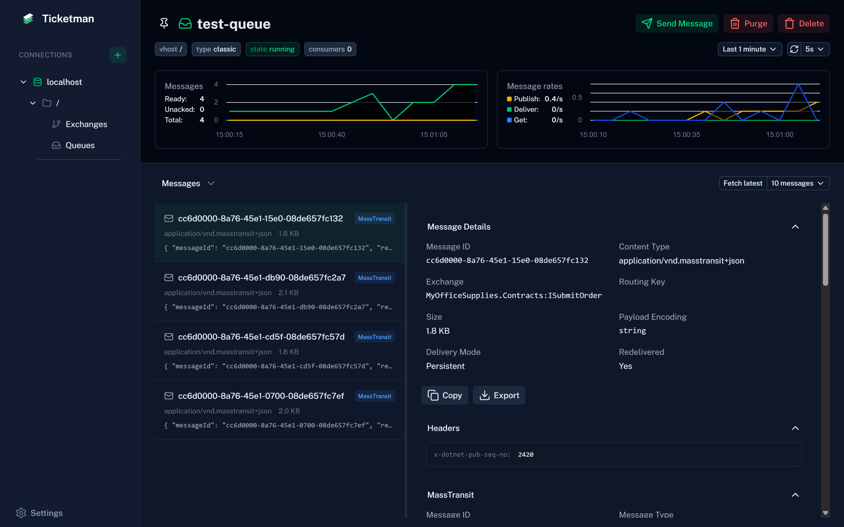Click the Ticketman logo icon

click(x=28, y=19)
